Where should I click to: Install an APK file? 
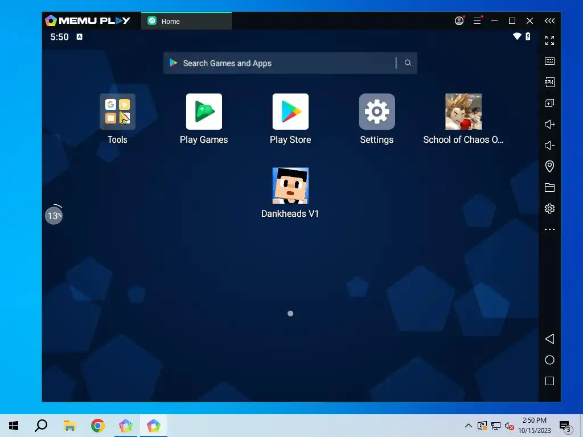(549, 82)
